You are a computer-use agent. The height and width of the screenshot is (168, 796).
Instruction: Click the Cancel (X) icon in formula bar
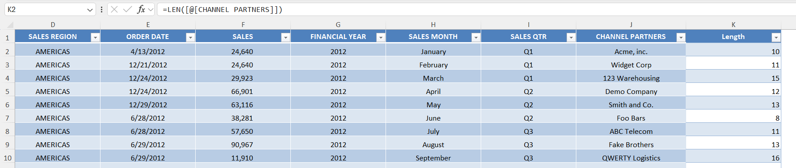pyautogui.click(x=114, y=9)
